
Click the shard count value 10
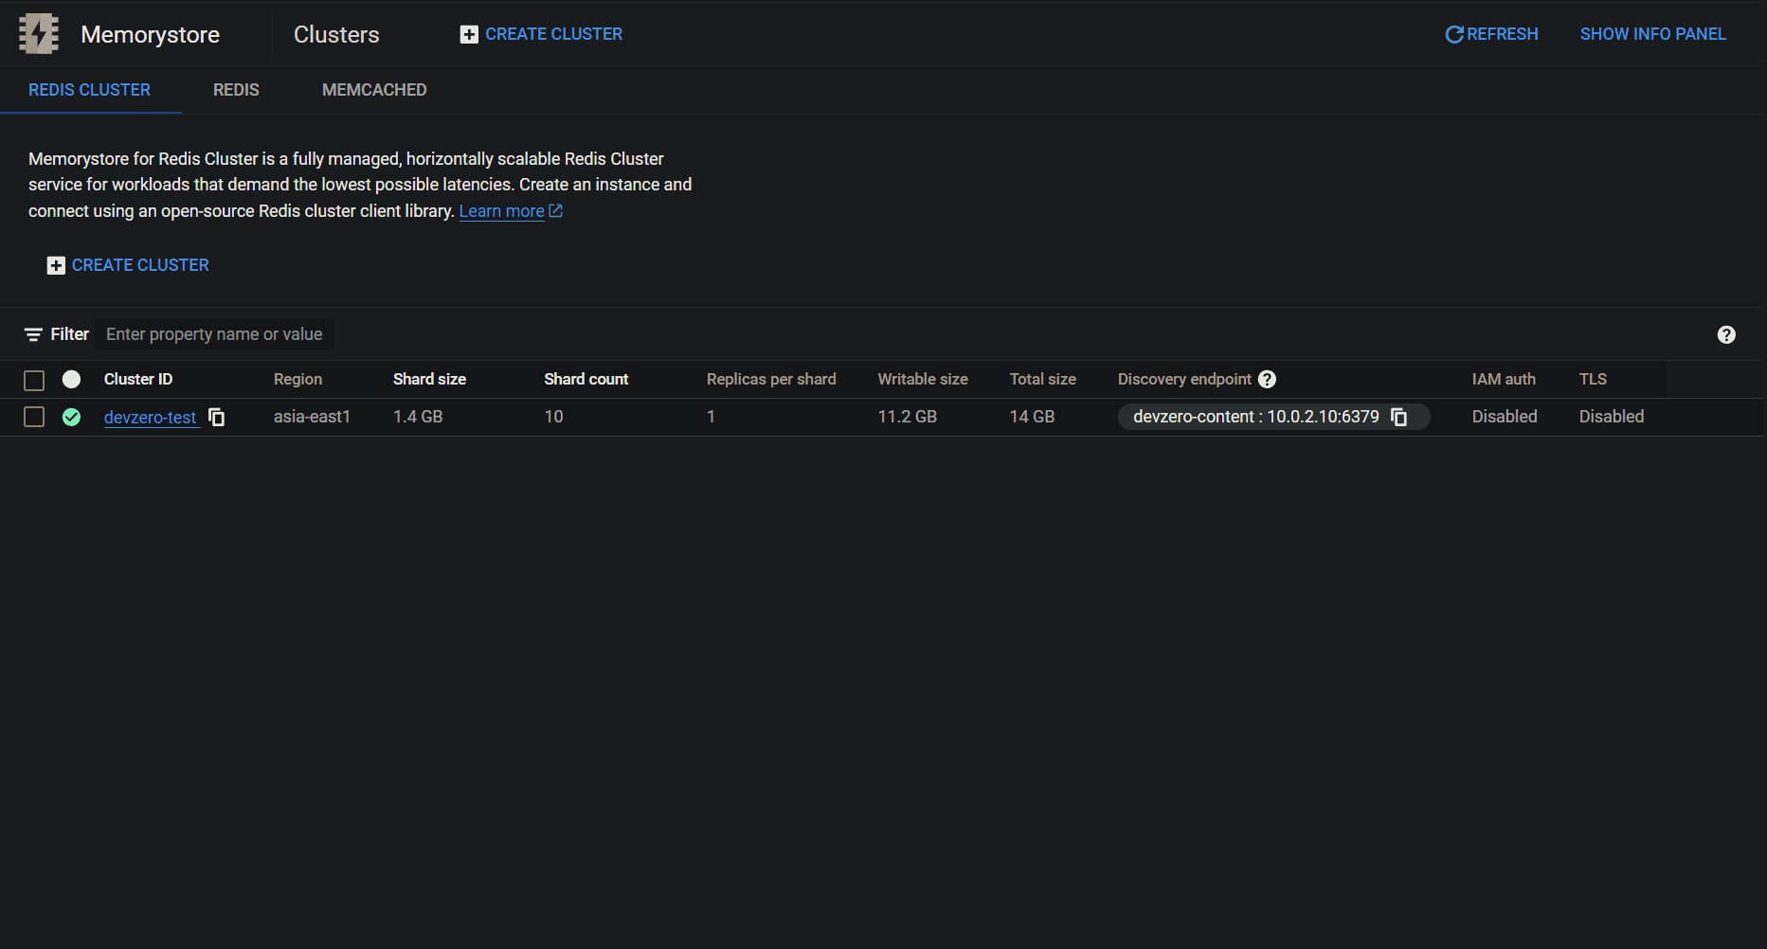coord(554,417)
